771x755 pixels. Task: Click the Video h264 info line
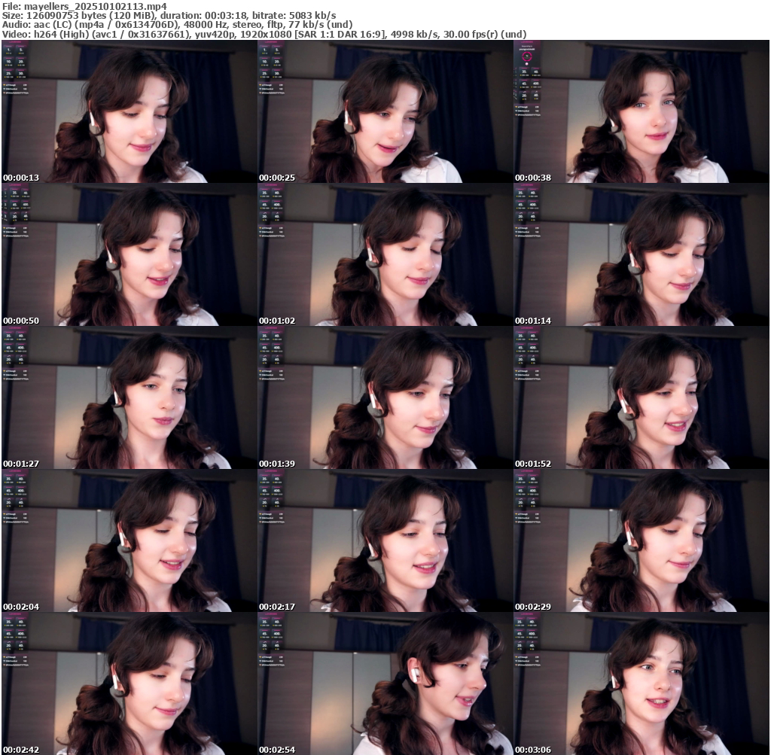tap(264, 34)
